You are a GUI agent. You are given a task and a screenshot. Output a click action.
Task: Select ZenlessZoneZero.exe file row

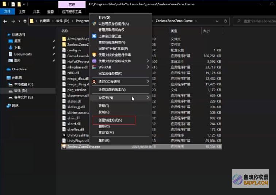tap(141, 146)
